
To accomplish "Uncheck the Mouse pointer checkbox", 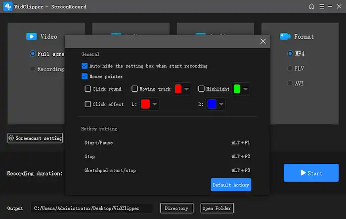I will point(85,76).
